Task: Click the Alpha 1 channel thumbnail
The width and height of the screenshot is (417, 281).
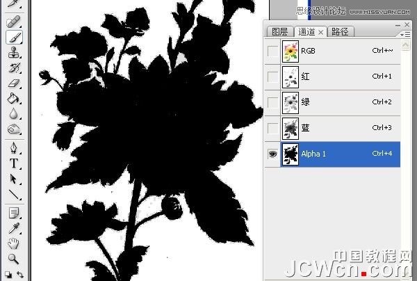Action: (x=290, y=154)
